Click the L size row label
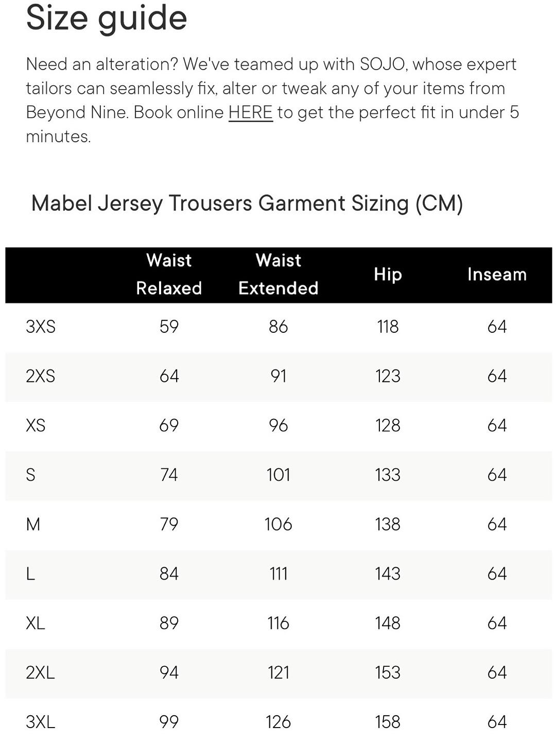 [30, 574]
